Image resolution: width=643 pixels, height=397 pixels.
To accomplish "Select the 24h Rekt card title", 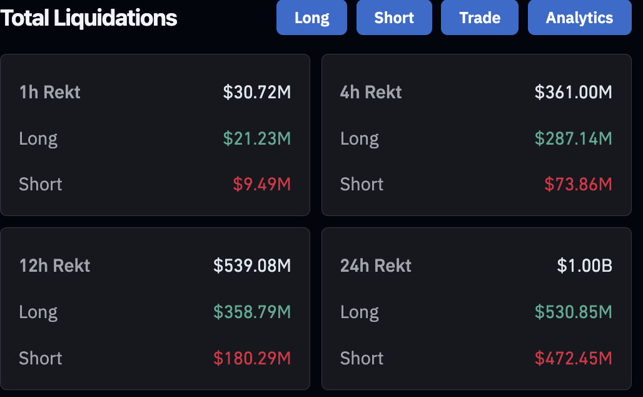I will pos(376,266).
